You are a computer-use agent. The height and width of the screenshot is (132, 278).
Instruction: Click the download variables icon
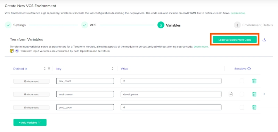pos(264,40)
